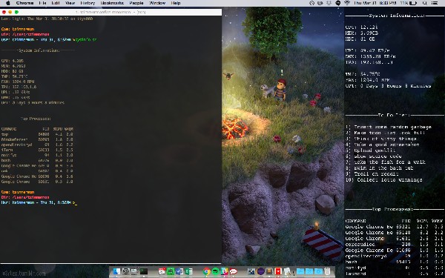Open Spotify in the dock
This screenshot has height=278, width=445.
[216, 271]
